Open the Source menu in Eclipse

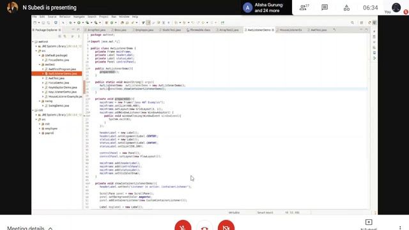pos(52,17)
